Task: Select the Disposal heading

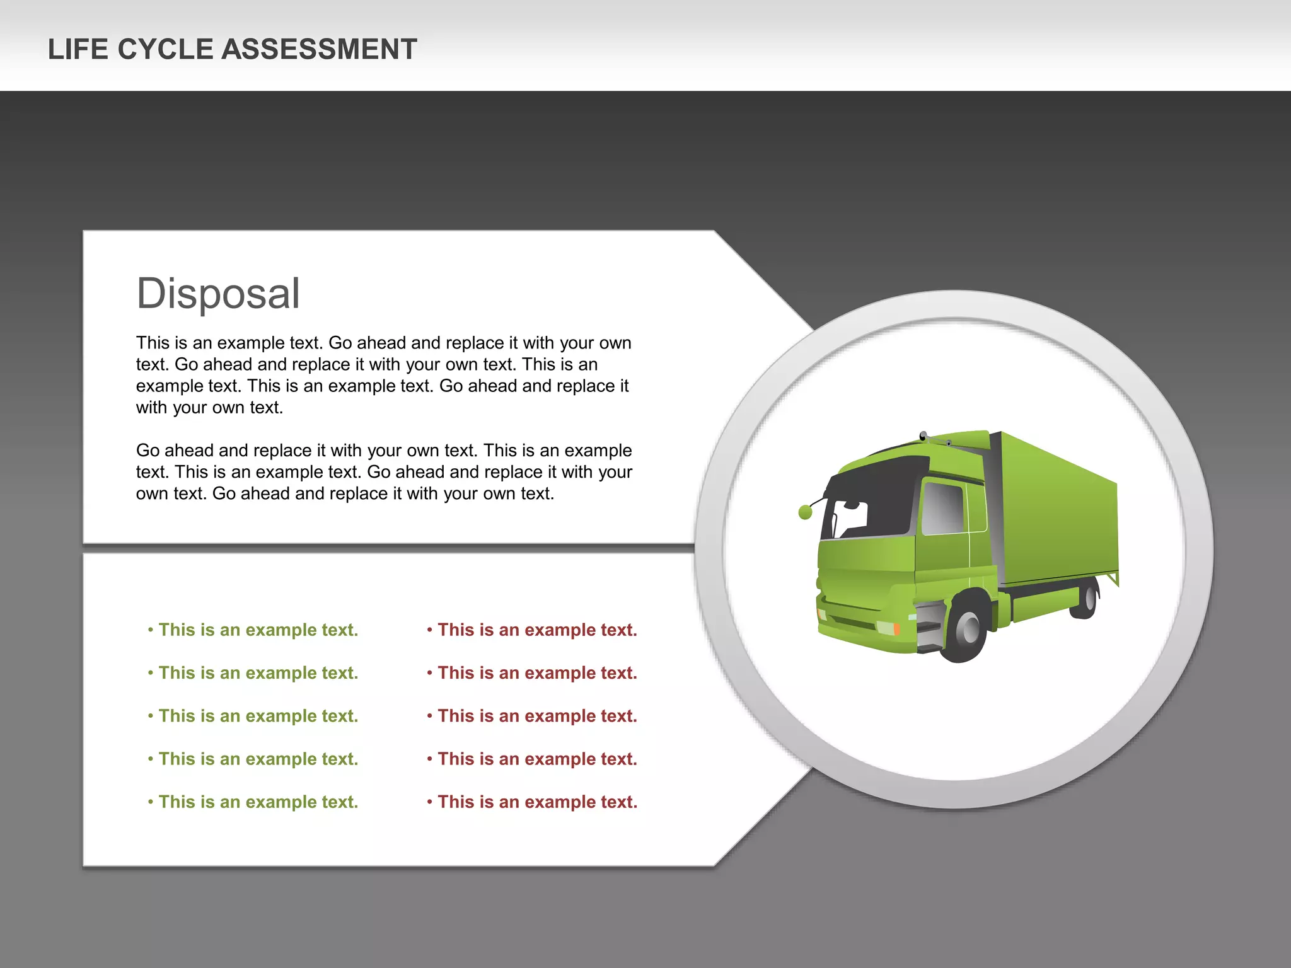Action: click(x=218, y=294)
